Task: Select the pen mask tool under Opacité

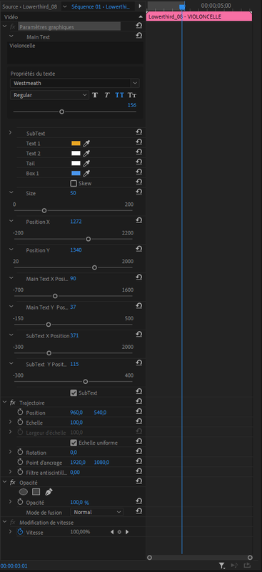Action: [49, 492]
